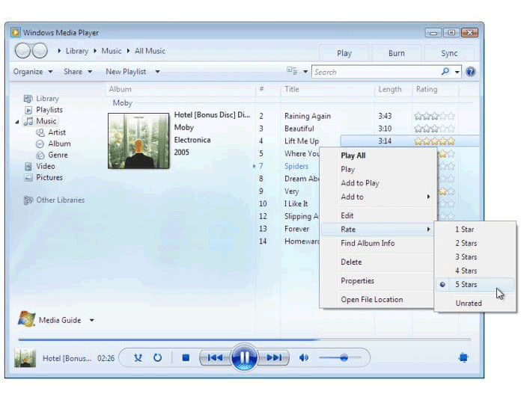Viewport: 524px width, 400px height.
Task: Open the Help question mark icon
Action: [x=471, y=72]
